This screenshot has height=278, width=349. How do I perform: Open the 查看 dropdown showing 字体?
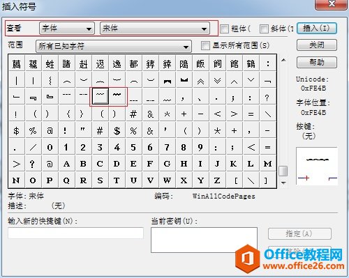67,29
